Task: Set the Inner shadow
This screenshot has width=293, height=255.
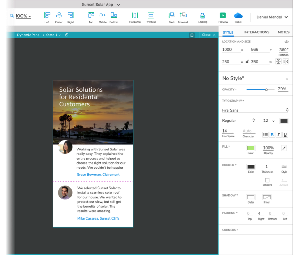Action: 267,197
